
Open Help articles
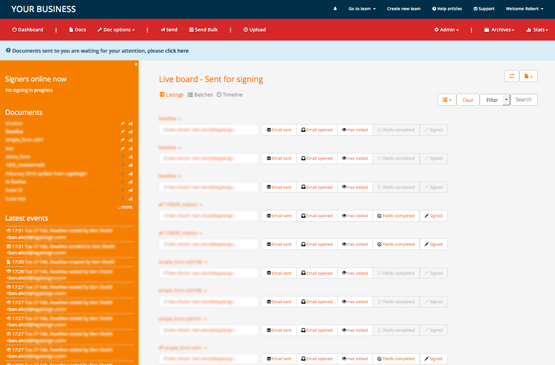pos(447,9)
